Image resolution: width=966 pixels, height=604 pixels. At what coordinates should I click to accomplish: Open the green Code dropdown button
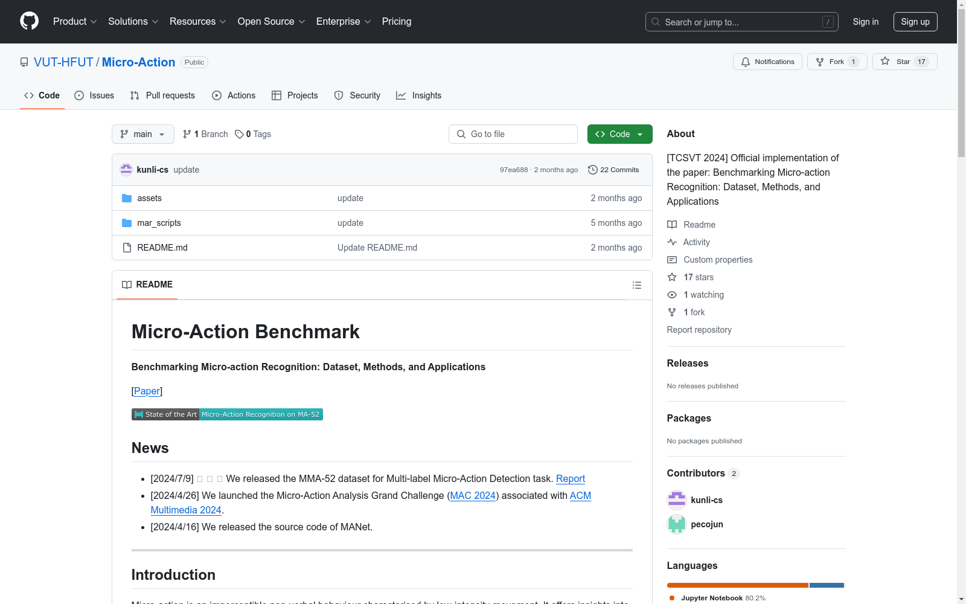[619, 134]
